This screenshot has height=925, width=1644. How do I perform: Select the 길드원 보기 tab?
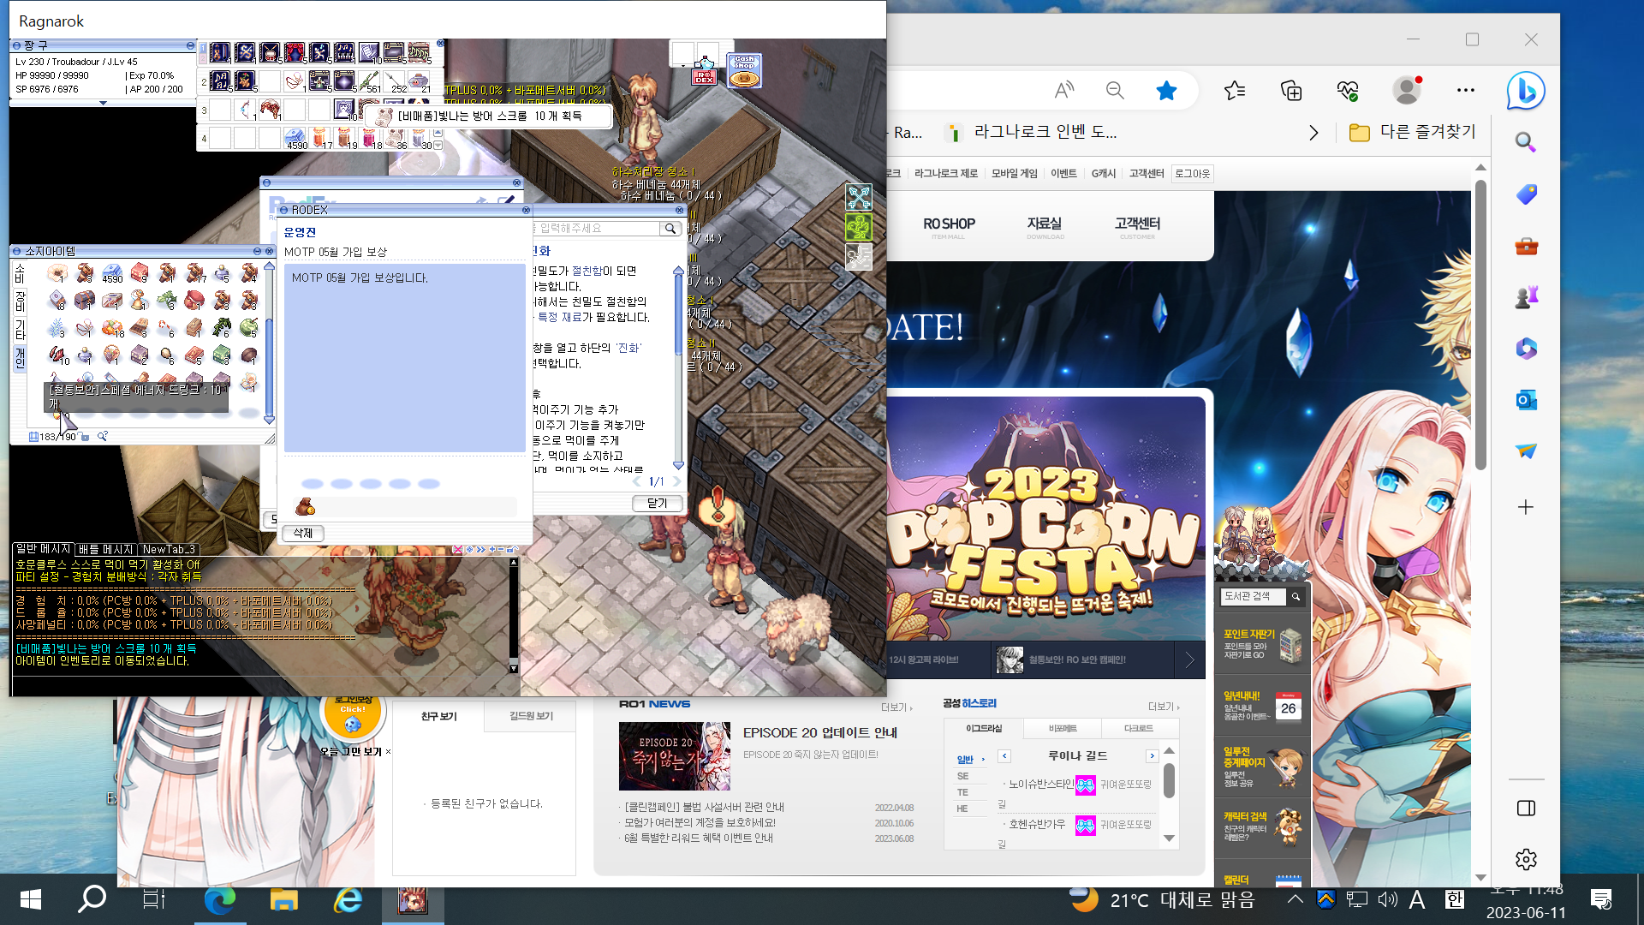click(x=531, y=716)
